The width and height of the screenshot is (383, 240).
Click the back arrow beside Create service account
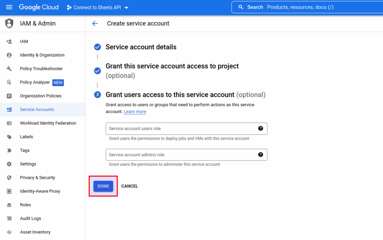pyautogui.click(x=95, y=23)
